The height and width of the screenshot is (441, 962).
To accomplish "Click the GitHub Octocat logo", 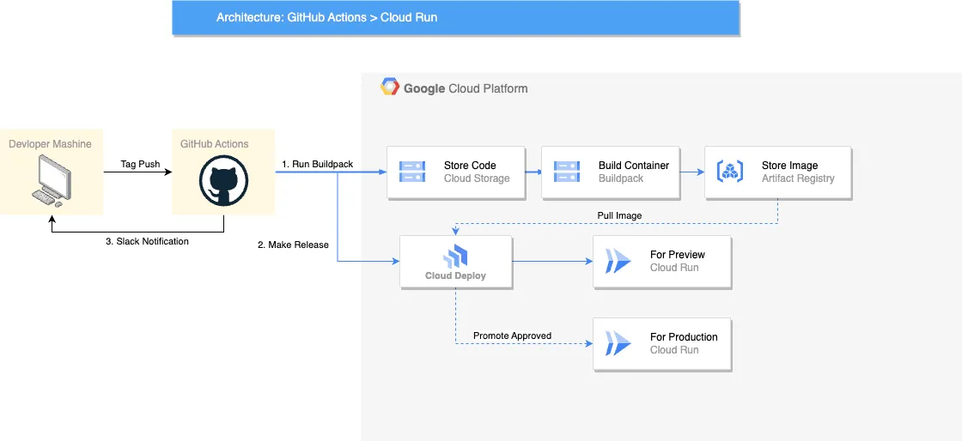I will click(224, 181).
